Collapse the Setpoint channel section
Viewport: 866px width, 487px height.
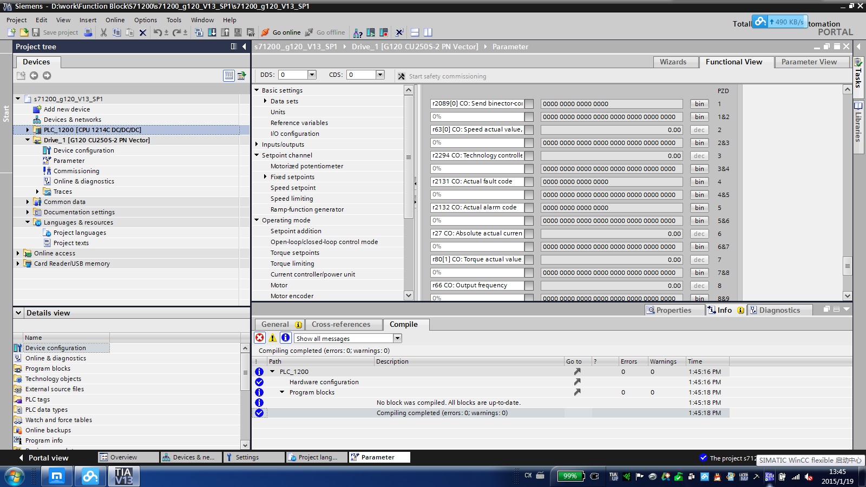(x=257, y=155)
